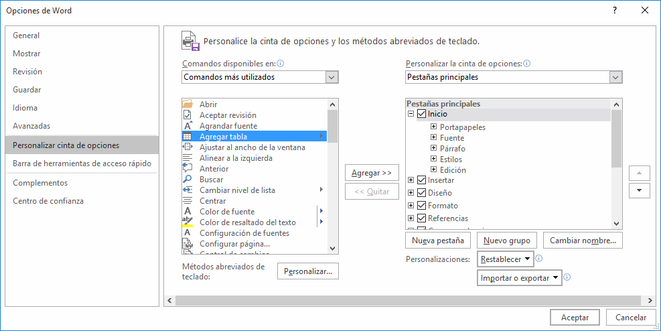Confirm with the Aceptar button
661x331 pixels.
click(575, 318)
